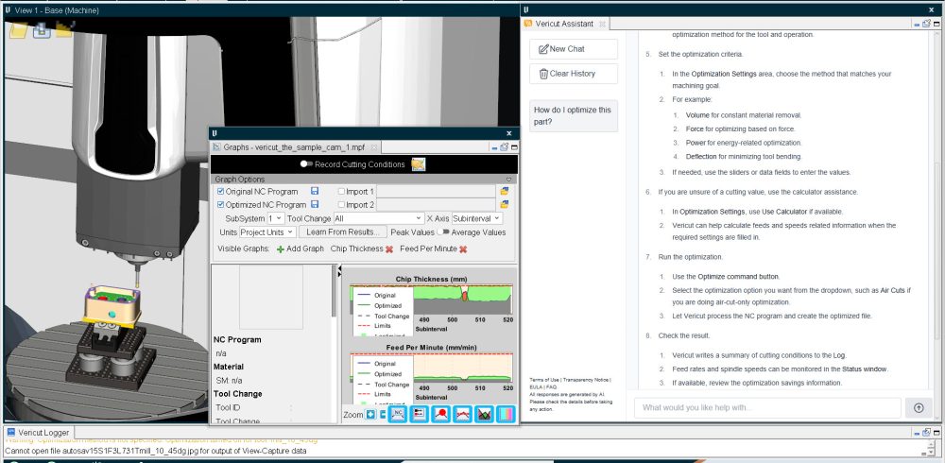The height and width of the screenshot is (463, 945).
Task: Uncheck the Original NC Program checkbox
Action: click(220, 191)
